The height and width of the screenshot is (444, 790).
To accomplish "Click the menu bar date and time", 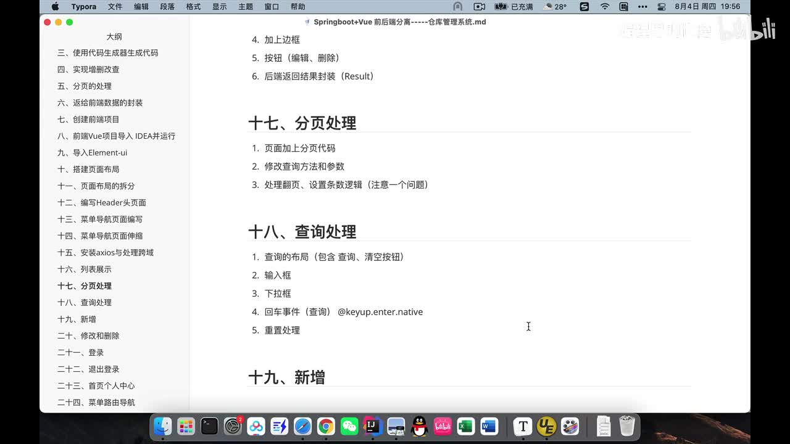I will pos(707,7).
